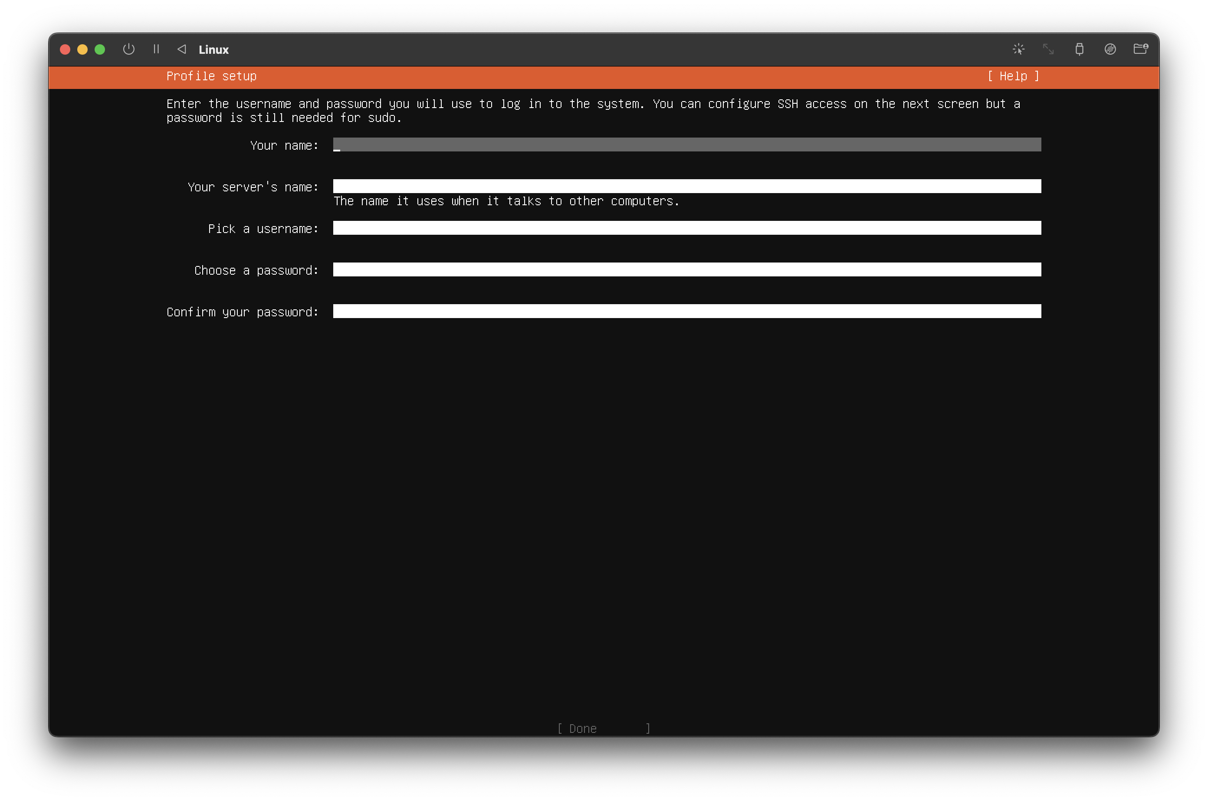The image size is (1208, 801).
Task: Click the Confirm your password field
Action: pos(686,311)
